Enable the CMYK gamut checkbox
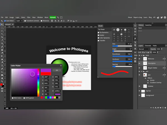Image resolution: width=167 pixels, height=125 pixels. [24, 98]
